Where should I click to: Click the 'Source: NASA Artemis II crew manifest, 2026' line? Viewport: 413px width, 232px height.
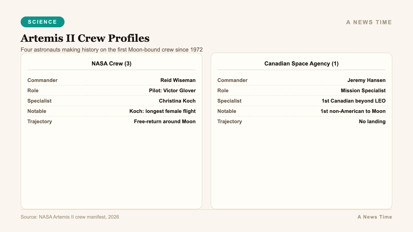pyautogui.click(x=70, y=217)
